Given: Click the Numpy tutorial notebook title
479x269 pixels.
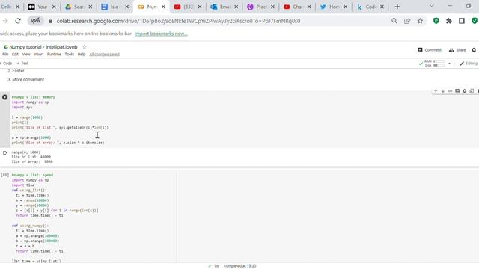Looking at the screenshot, I should 43,47.
